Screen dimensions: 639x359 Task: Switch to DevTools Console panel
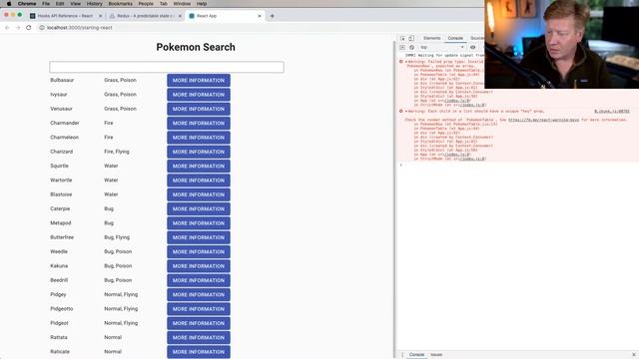click(455, 38)
